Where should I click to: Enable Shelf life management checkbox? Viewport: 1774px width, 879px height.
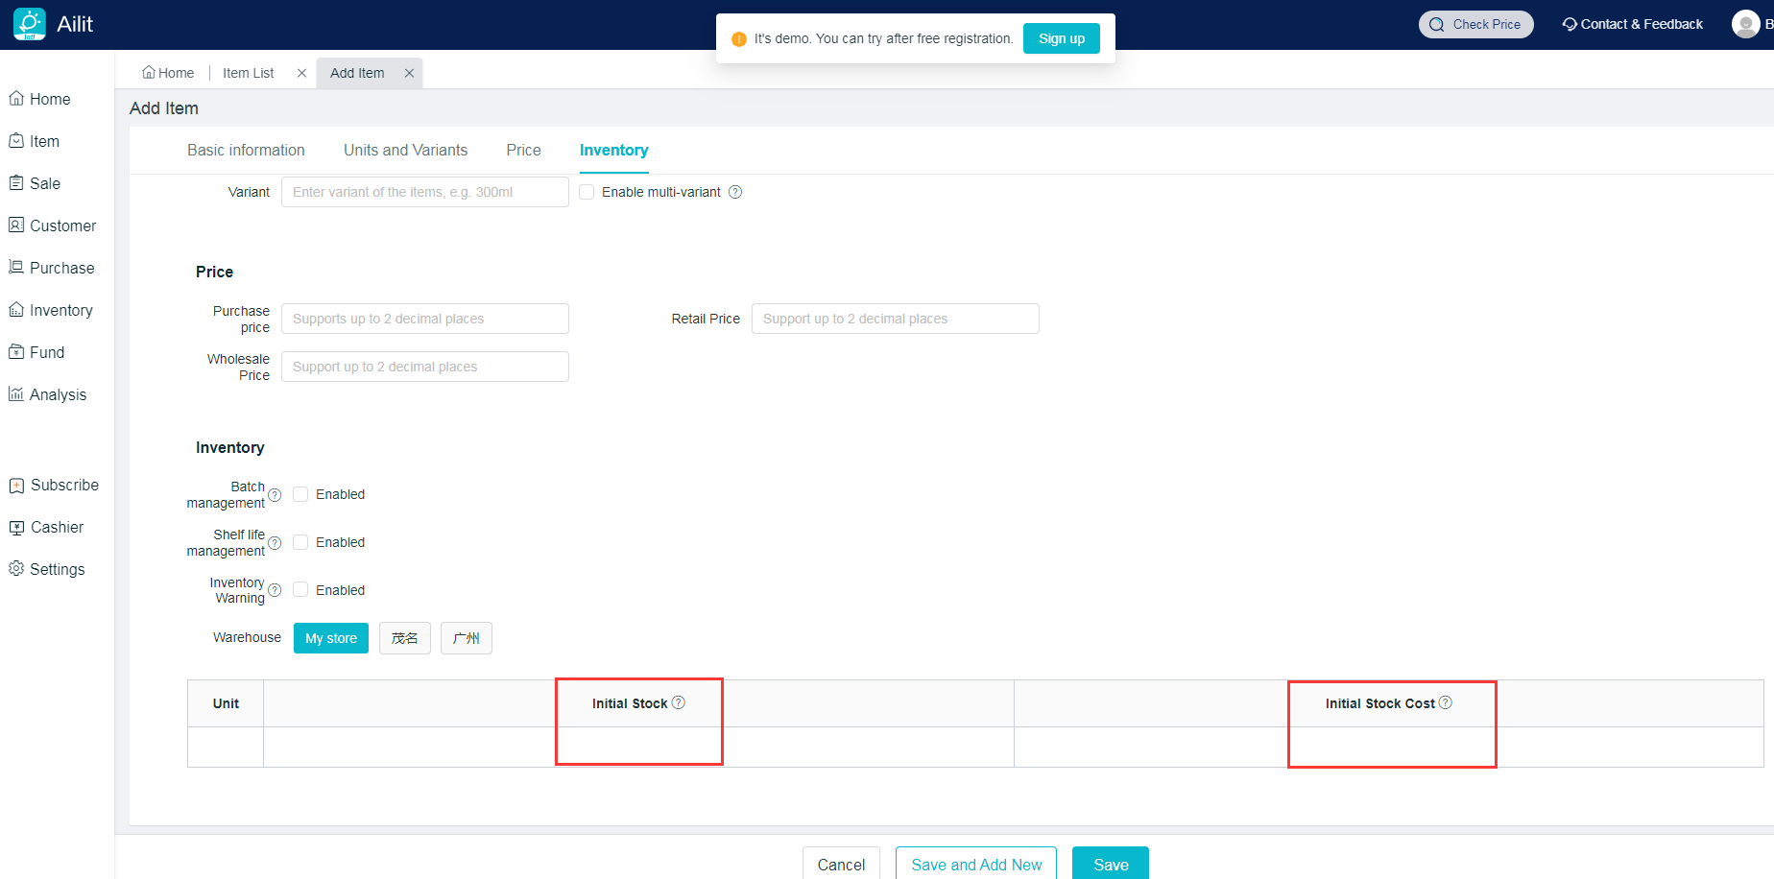(x=300, y=542)
